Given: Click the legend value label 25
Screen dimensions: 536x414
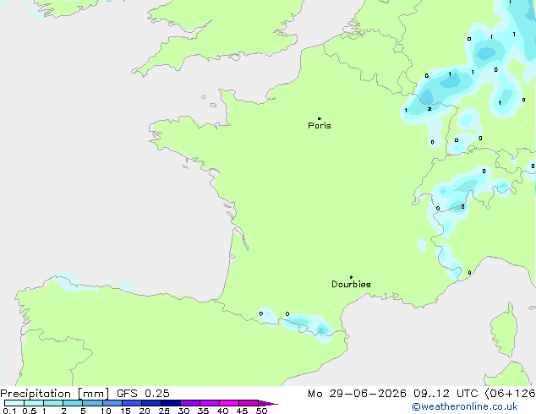Looking at the screenshot, I should (x=164, y=411).
